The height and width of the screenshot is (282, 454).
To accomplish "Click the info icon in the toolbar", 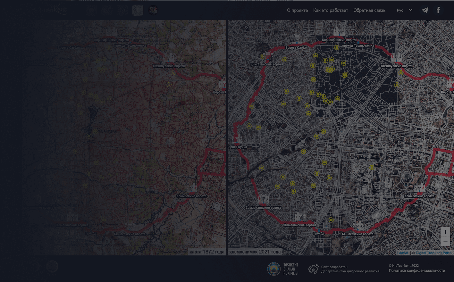I will (x=122, y=10).
